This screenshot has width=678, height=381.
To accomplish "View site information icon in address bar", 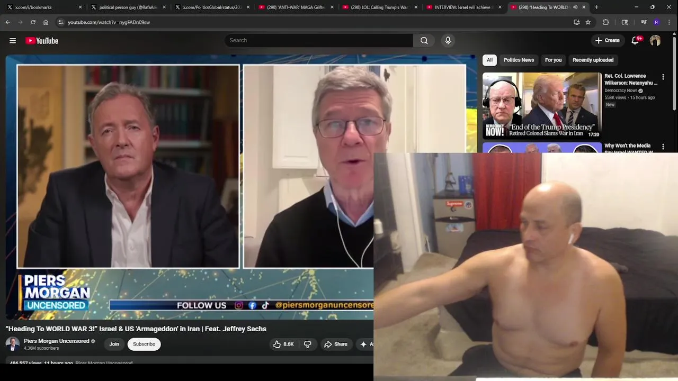I will pyautogui.click(x=61, y=22).
